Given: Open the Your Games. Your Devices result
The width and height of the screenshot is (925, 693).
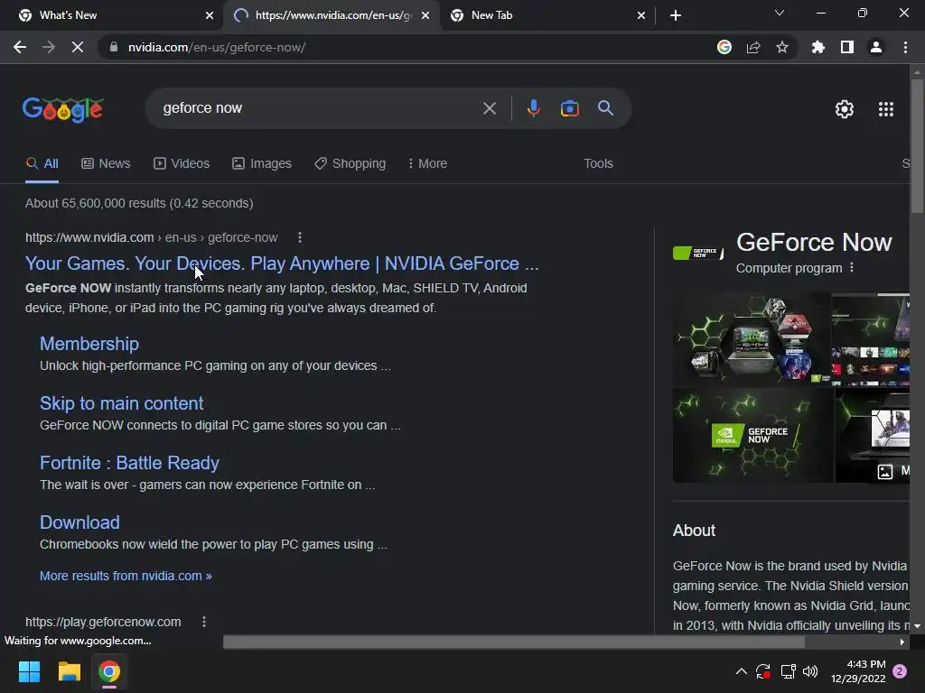Looking at the screenshot, I should click(x=282, y=263).
